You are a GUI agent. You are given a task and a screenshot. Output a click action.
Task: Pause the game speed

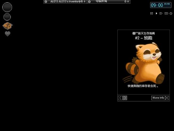(x=152, y=13)
